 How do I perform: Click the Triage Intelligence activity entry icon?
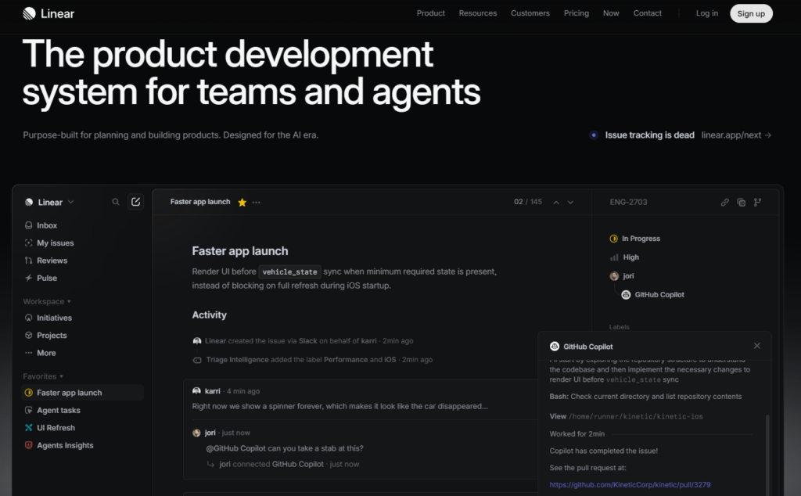pos(196,360)
